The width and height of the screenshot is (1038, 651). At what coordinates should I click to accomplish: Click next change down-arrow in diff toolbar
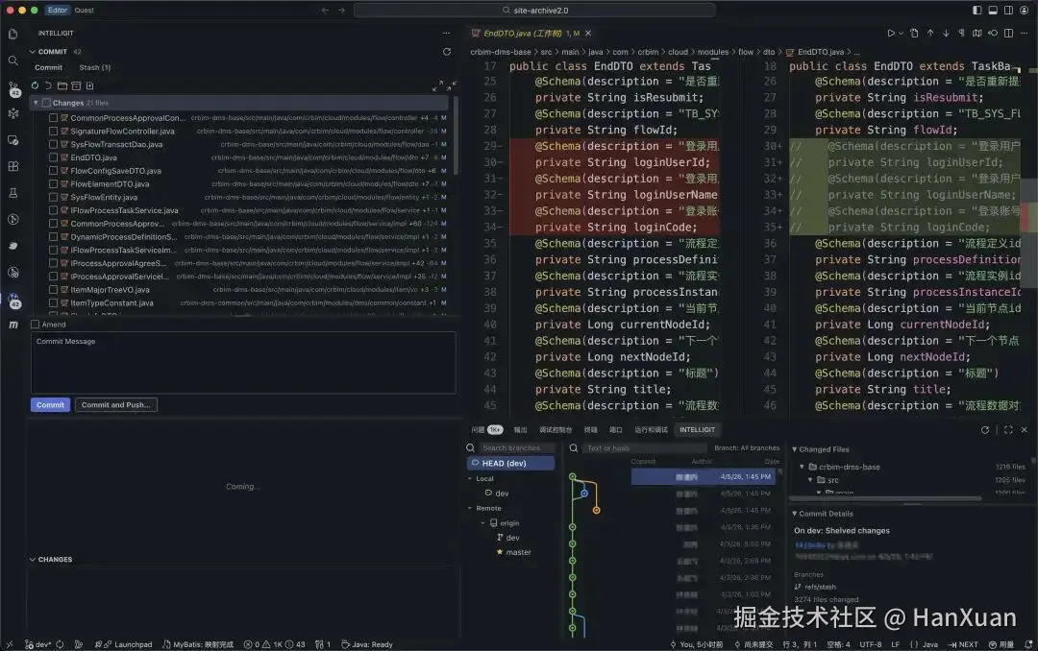(x=946, y=33)
